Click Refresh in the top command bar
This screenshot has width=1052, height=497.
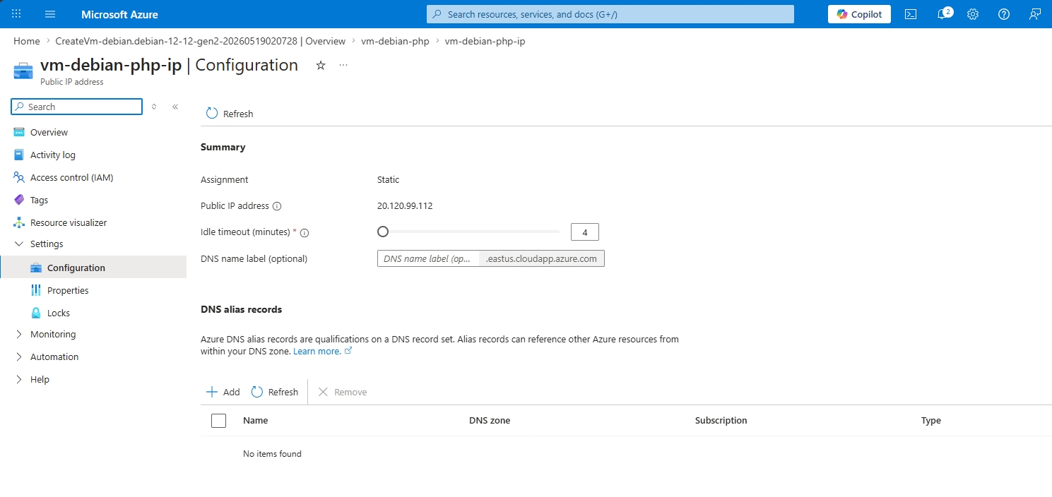230,114
